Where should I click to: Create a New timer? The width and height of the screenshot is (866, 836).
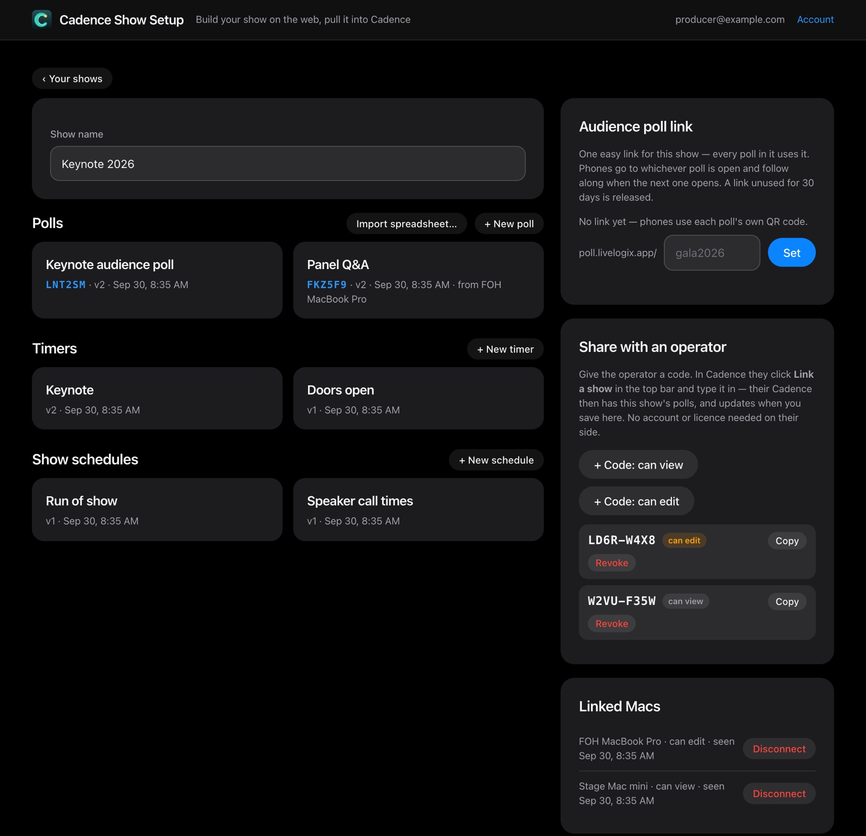tap(505, 349)
